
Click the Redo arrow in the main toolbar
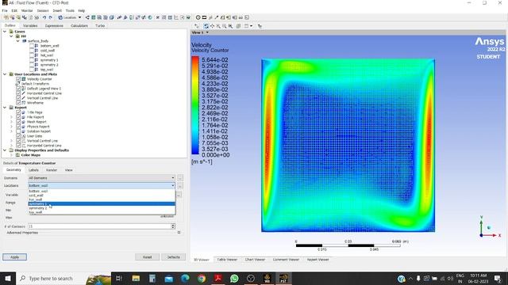pos(50,17)
